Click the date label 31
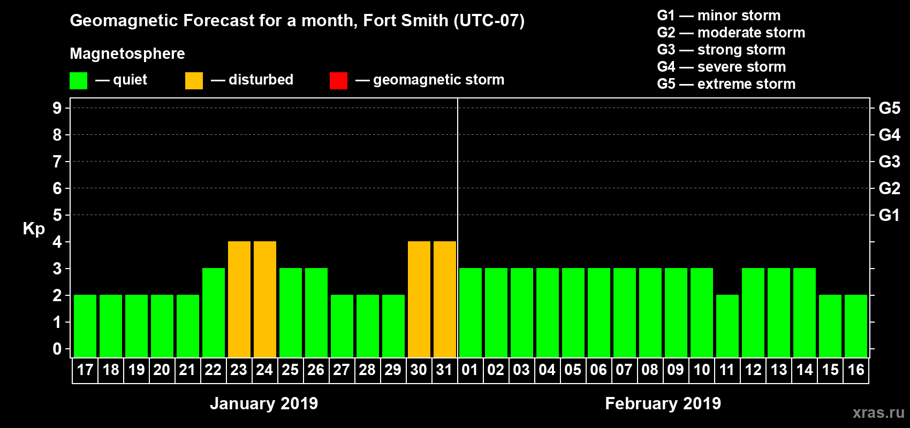Viewport: 910px width, 428px height. pos(444,370)
